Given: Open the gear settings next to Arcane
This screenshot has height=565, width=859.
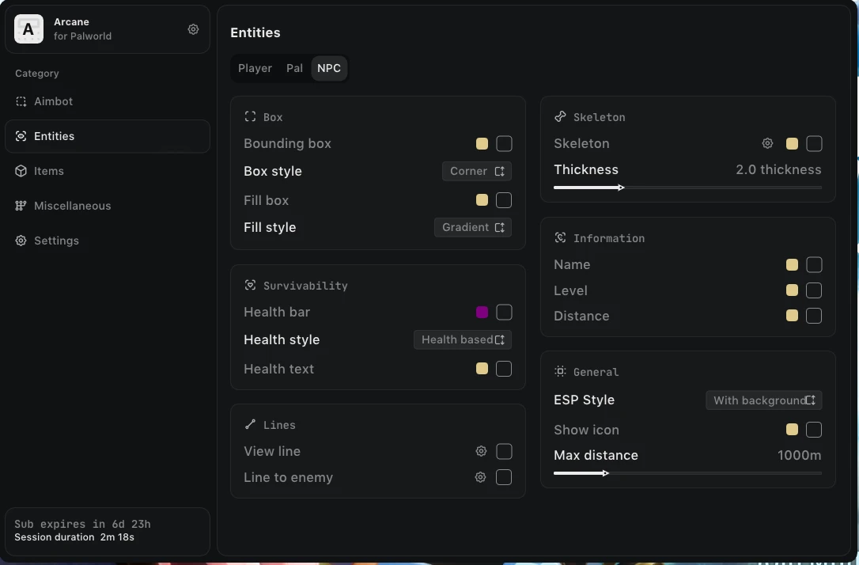Looking at the screenshot, I should (x=193, y=29).
